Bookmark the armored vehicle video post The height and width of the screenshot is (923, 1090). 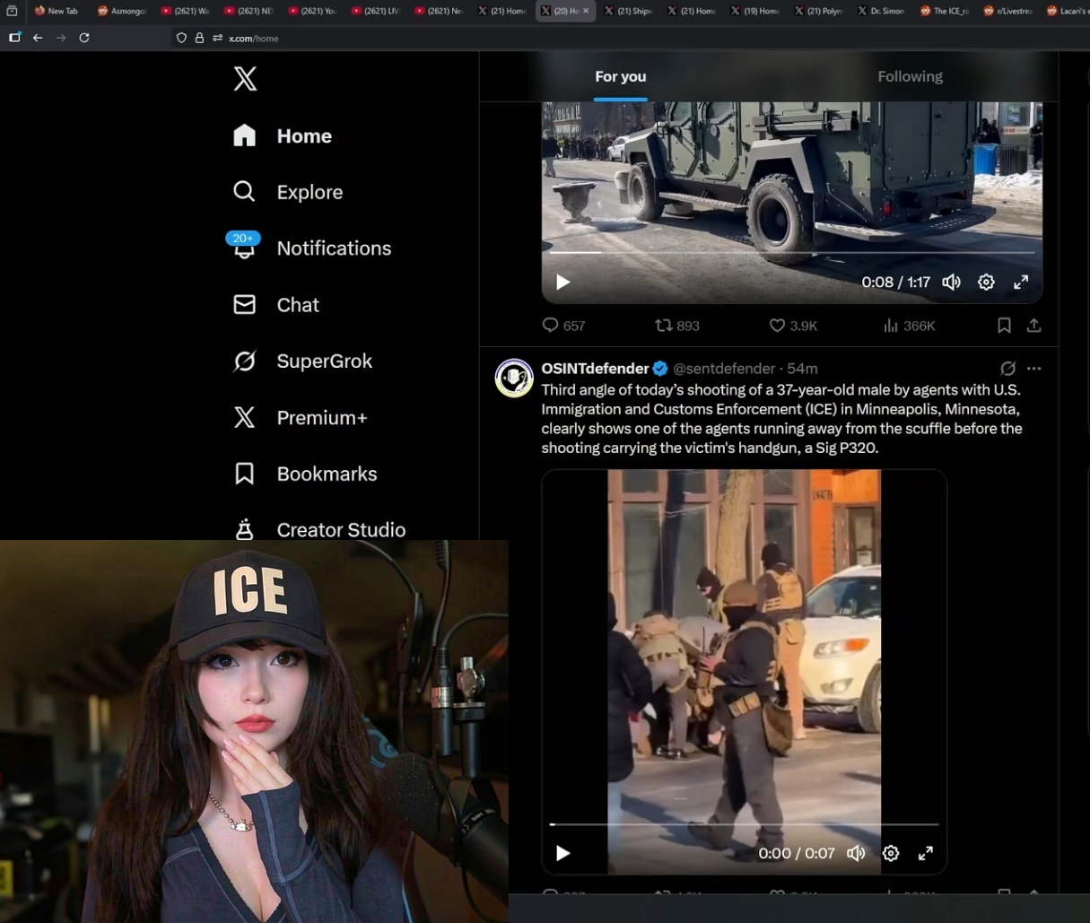pos(1004,326)
